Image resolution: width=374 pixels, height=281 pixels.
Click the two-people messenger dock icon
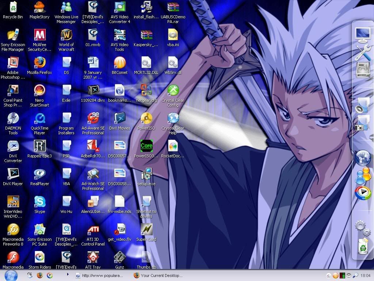click(363, 176)
